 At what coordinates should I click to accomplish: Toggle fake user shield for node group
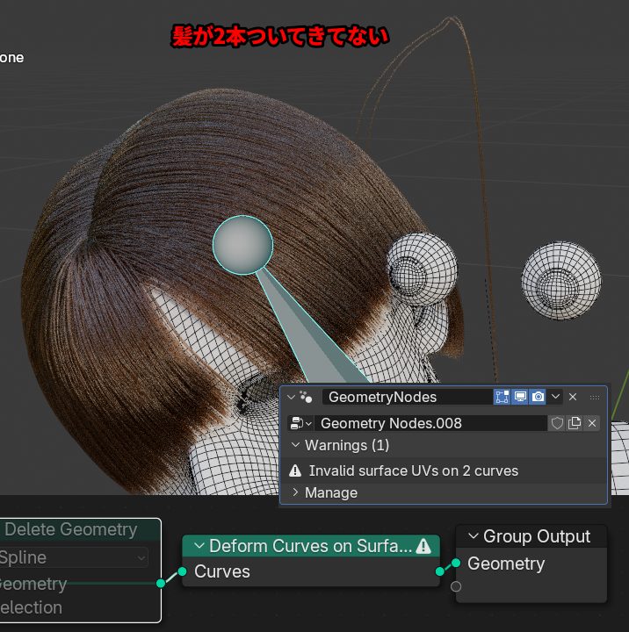(557, 423)
